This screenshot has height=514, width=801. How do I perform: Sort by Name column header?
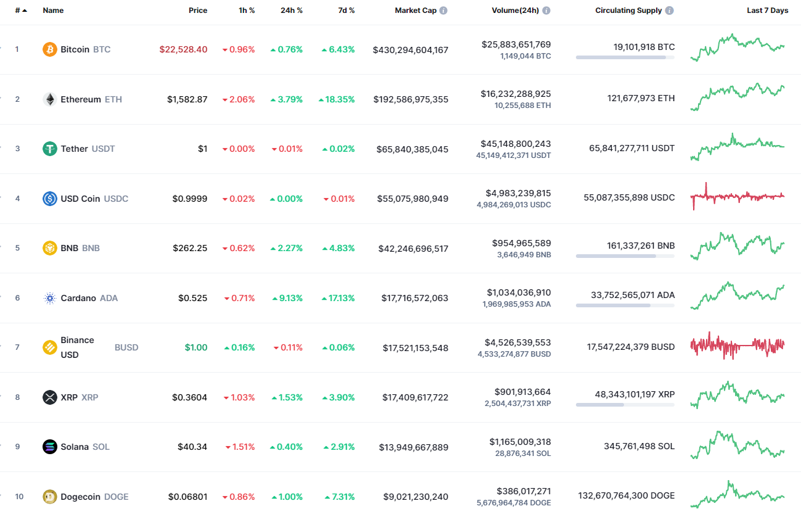[x=53, y=10]
